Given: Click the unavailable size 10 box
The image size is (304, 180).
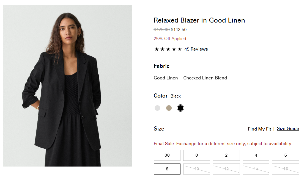Looking at the screenshot, I should [x=197, y=169].
